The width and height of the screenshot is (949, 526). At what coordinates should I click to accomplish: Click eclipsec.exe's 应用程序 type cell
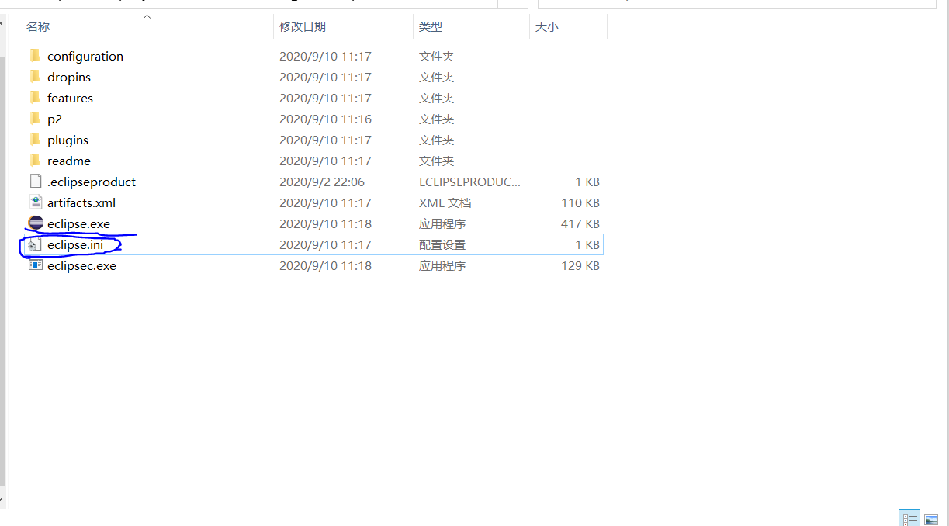[x=442, y=265]
